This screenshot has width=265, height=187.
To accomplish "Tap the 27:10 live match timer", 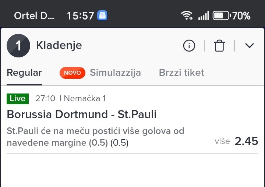I will pos(45,99).
